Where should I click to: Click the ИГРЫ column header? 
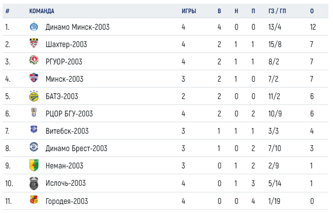(x=189, y=11)
